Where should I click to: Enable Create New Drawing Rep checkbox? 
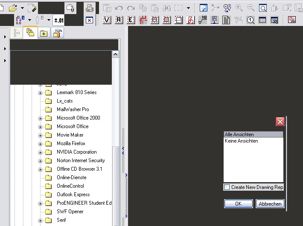coord(227,187)
